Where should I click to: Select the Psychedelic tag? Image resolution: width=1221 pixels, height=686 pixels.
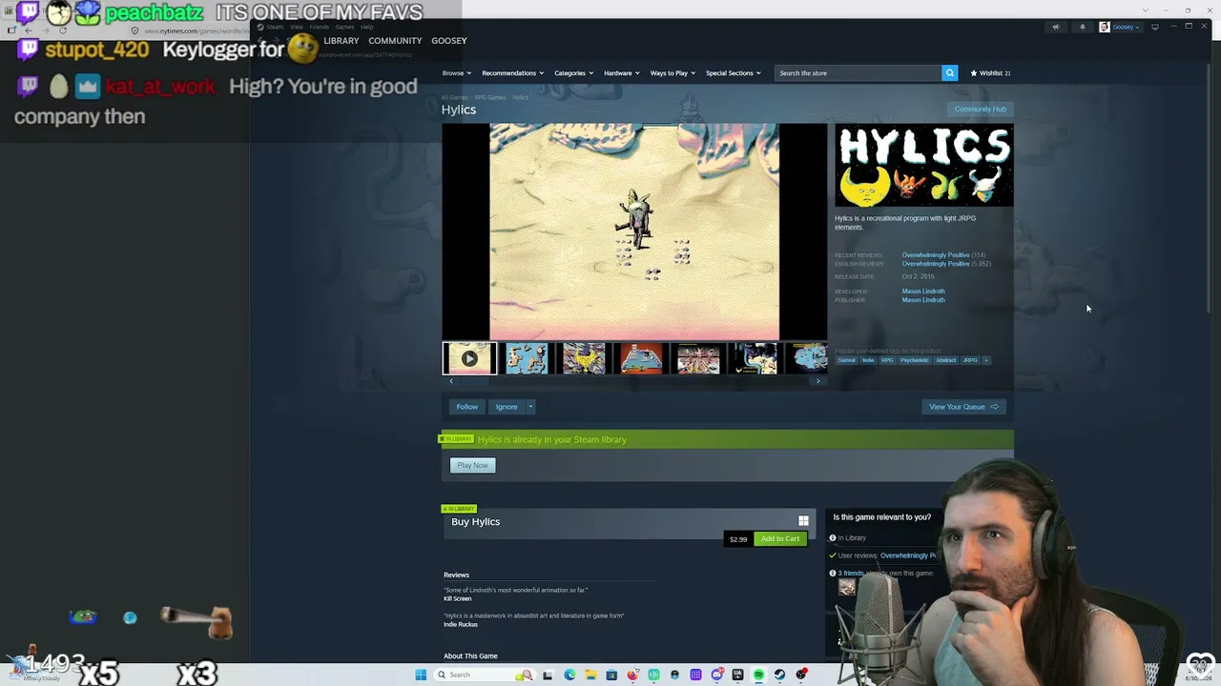(x=915, y=360)
